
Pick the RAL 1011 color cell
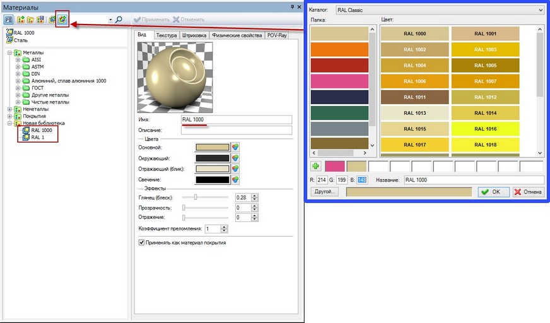tap(414, 97)
